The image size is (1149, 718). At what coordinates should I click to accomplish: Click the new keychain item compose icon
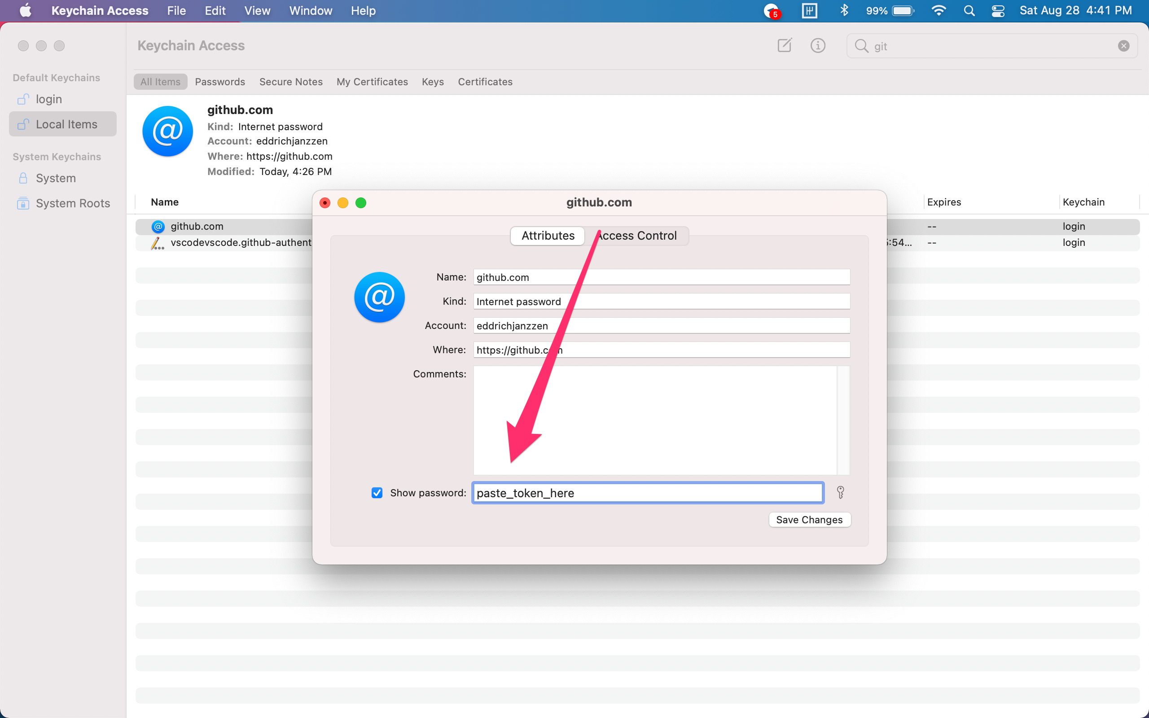[x=785, y=46]
